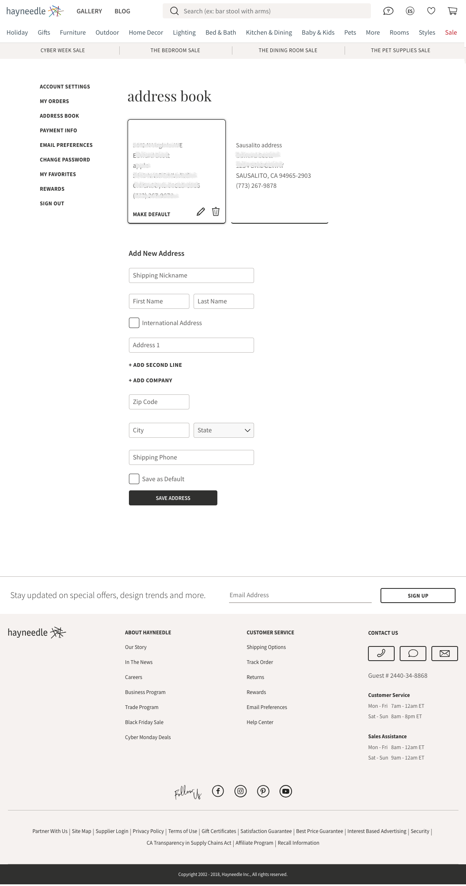Click the newsletter Email Address field
The width and height of the screenshot is (466, 886).
pyautogui.click(x=300, y=595)
